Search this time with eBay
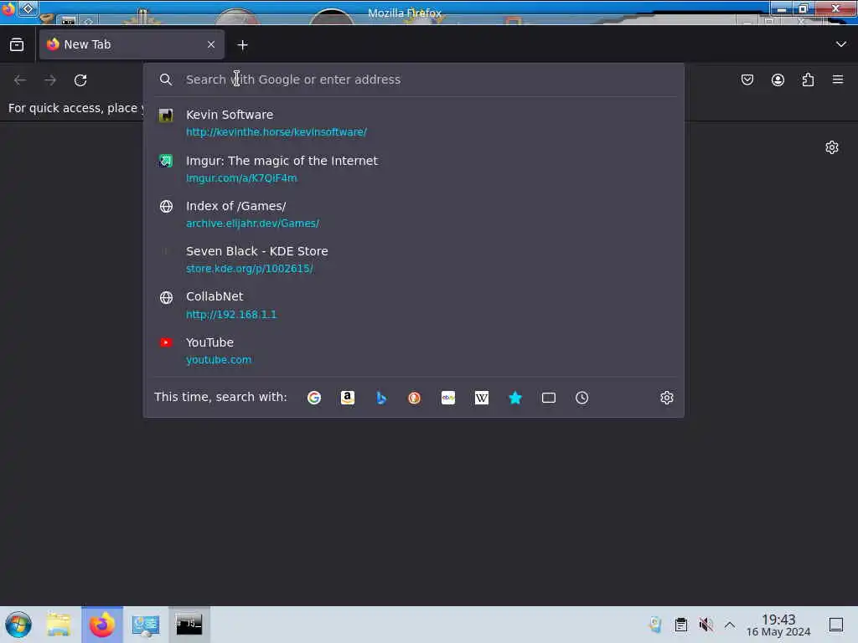This screenshot has height=643, width=858. pyautogui.click(x=448, y=398)
